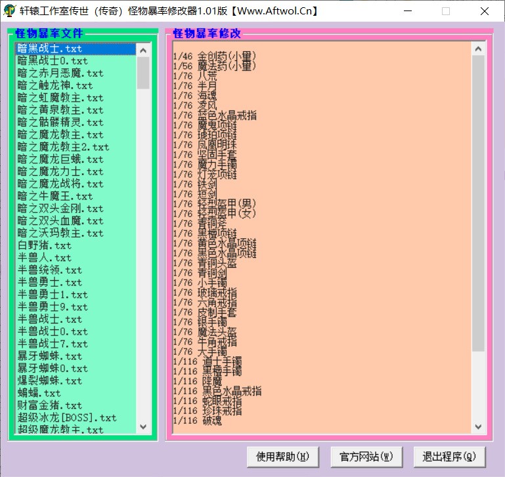Select 白野猪.txt file

(76, 245)
